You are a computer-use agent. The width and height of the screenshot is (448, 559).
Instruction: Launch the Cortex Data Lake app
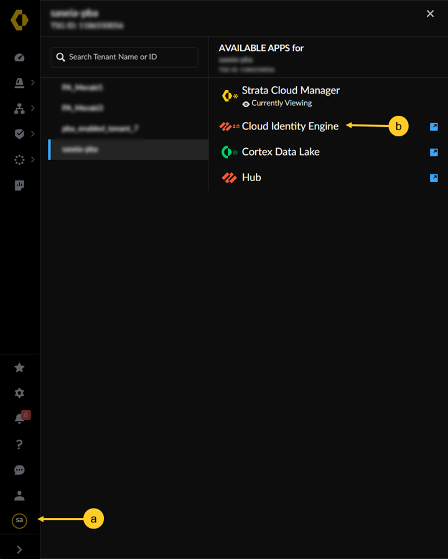click(x=281, y=152)
